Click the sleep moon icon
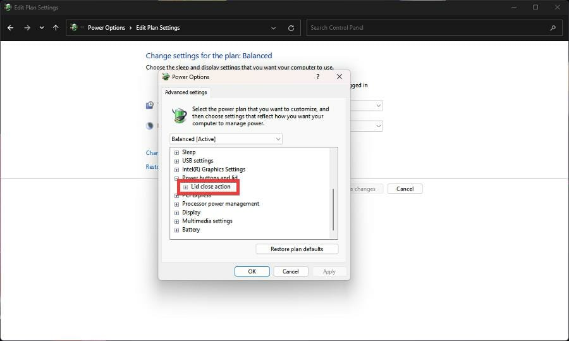569x341 pixels. (149, 126)
